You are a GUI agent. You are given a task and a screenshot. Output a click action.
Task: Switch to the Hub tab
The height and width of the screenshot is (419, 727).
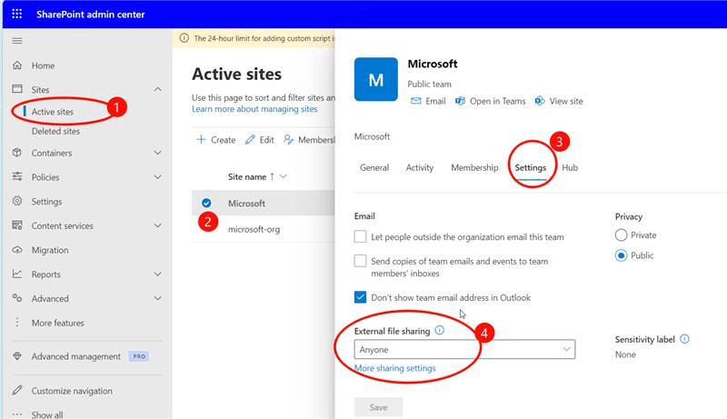coord(570,167)
